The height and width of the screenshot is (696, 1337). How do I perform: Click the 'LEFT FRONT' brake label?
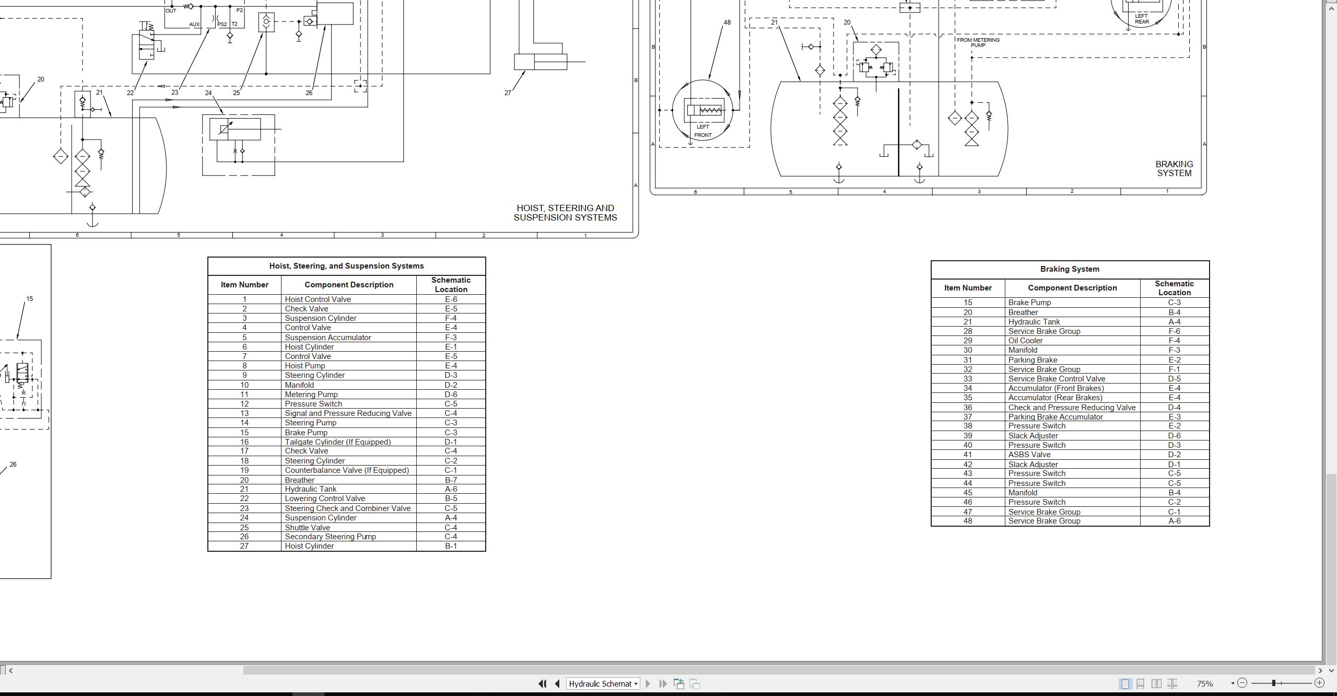click(x=703, y=131)
